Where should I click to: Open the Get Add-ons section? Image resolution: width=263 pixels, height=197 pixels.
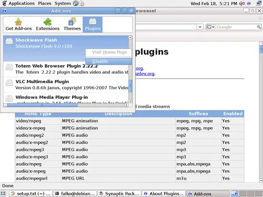[x=19, y=24]
